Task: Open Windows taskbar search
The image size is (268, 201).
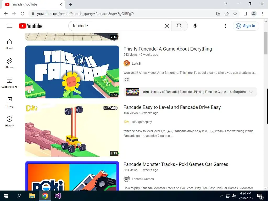Action: [x=19, y=196]
